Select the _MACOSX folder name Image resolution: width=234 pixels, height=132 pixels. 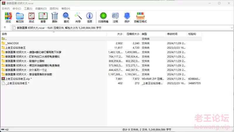12,43
